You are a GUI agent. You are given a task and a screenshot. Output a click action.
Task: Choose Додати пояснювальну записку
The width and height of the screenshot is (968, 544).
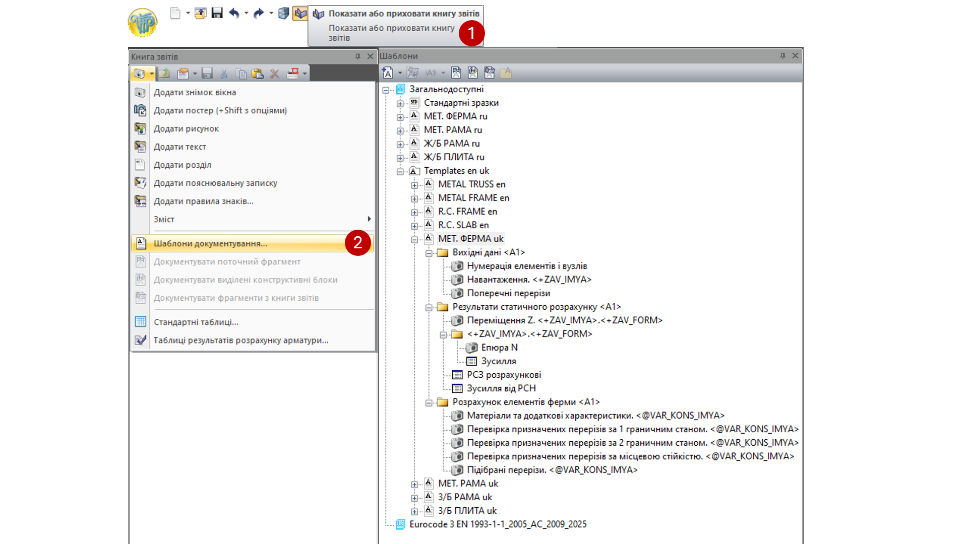click(215, 183)
